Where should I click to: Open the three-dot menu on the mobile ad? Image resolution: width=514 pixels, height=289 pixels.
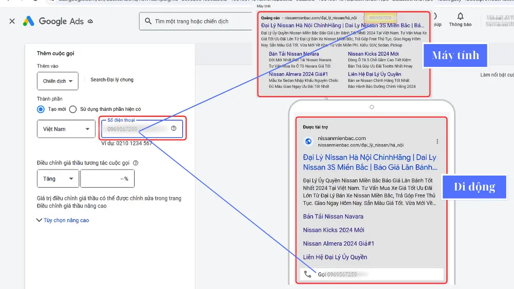click(x=437, y=141)
